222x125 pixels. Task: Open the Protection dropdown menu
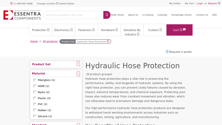click(x=41, y=30)
